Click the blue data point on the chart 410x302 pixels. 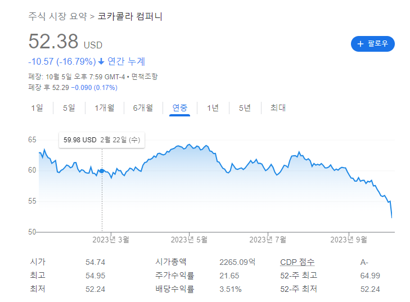(x=102, y=171)
